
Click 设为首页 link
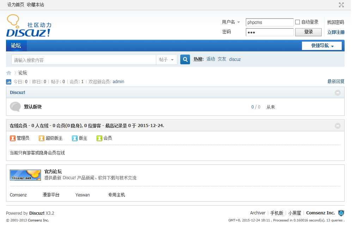[16, 5]
